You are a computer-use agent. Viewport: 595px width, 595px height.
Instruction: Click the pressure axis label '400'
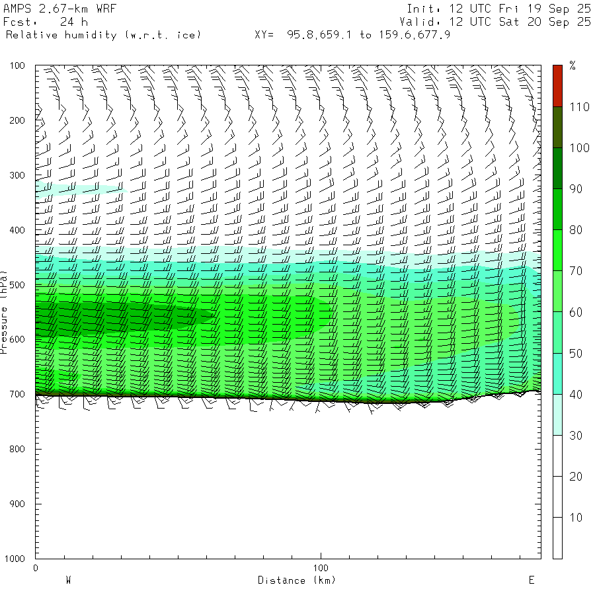[x=17, y=230]
